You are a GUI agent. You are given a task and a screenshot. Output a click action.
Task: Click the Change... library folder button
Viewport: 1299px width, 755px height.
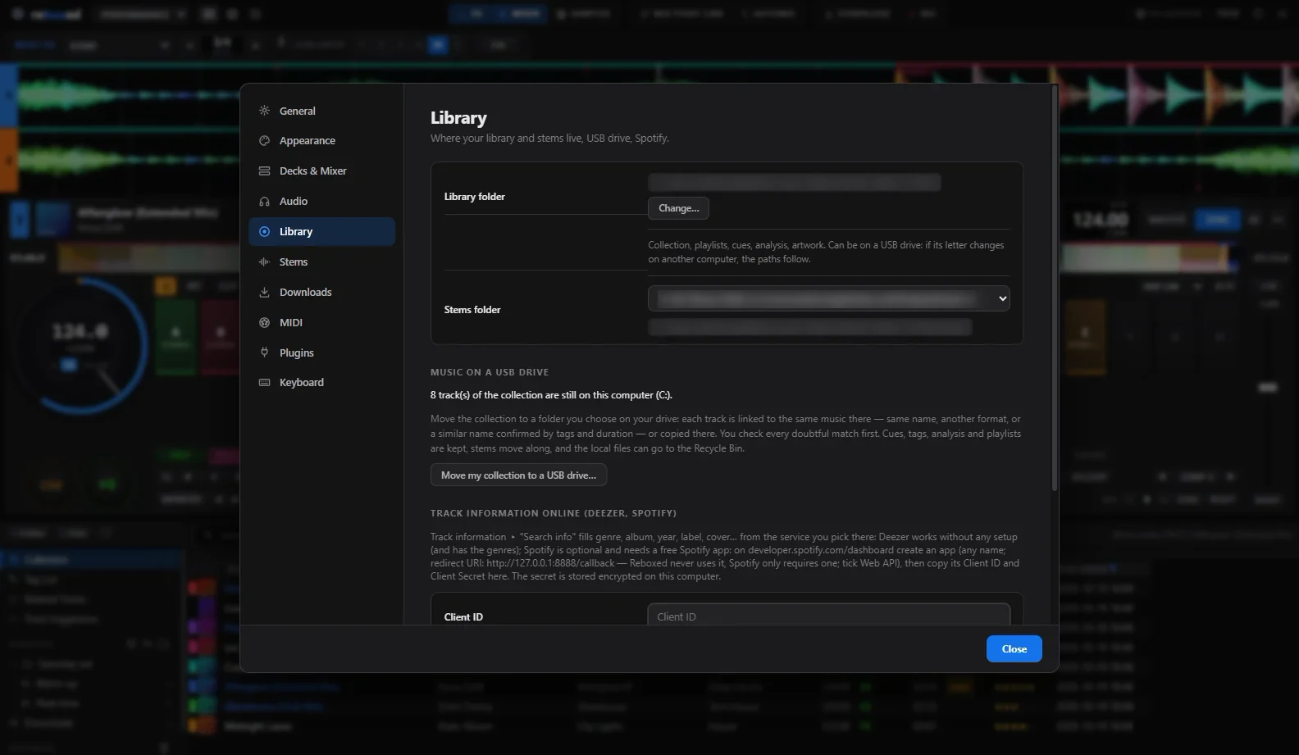click(x=678, y=208)
